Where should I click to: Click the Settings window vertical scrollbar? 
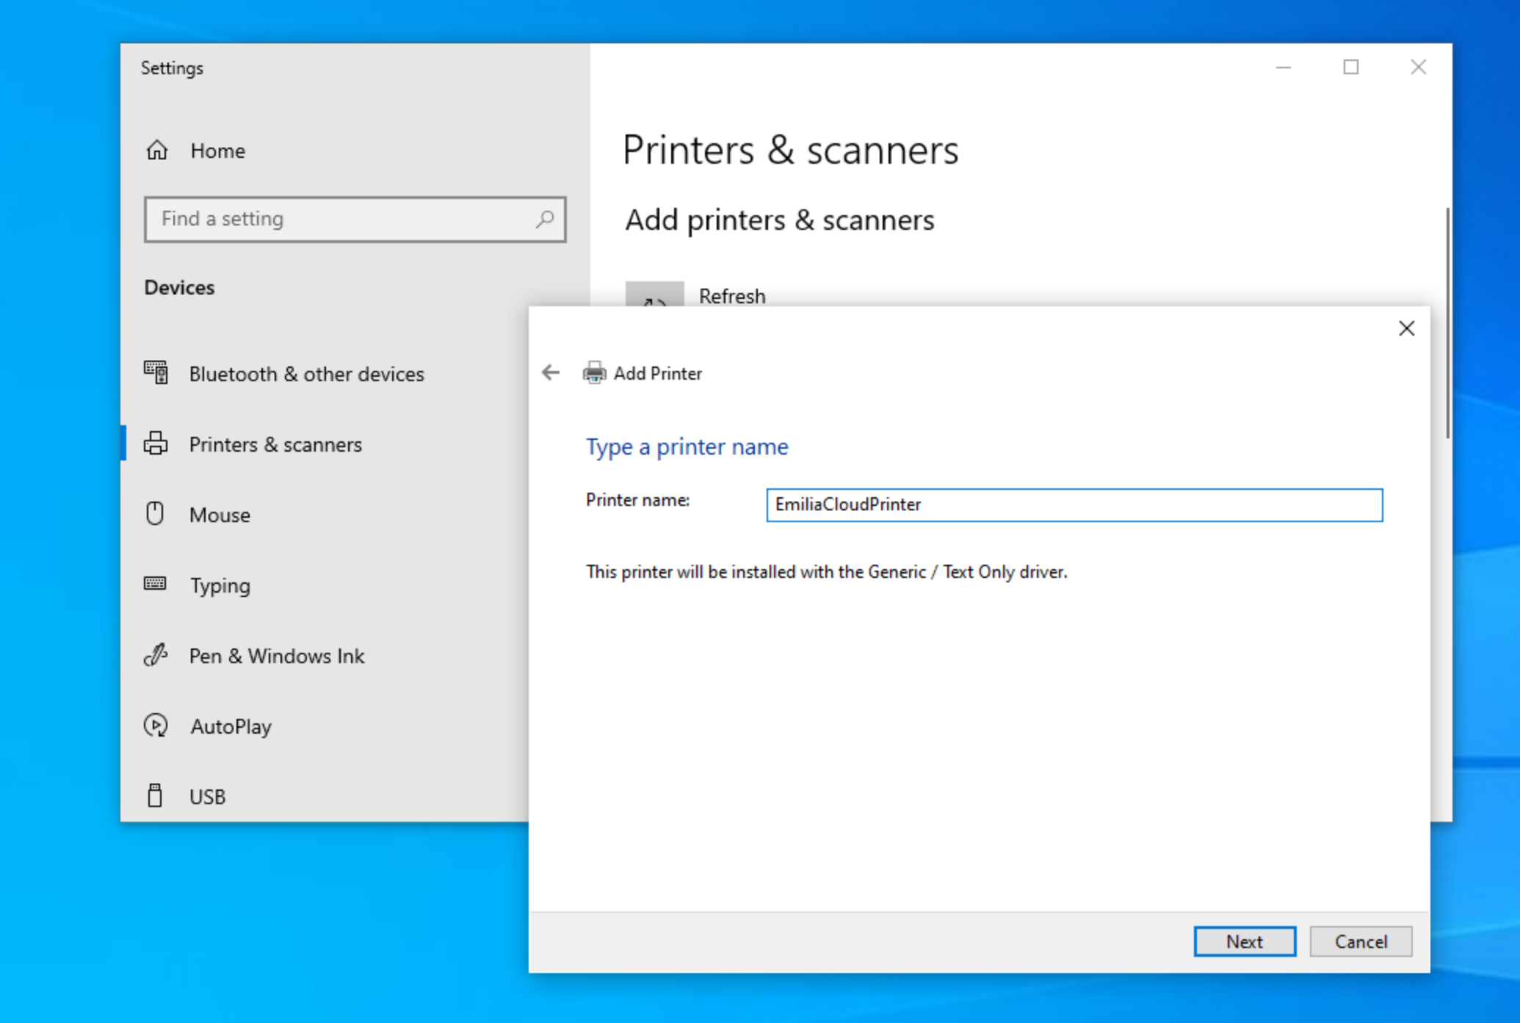[x=1447, y=323]
